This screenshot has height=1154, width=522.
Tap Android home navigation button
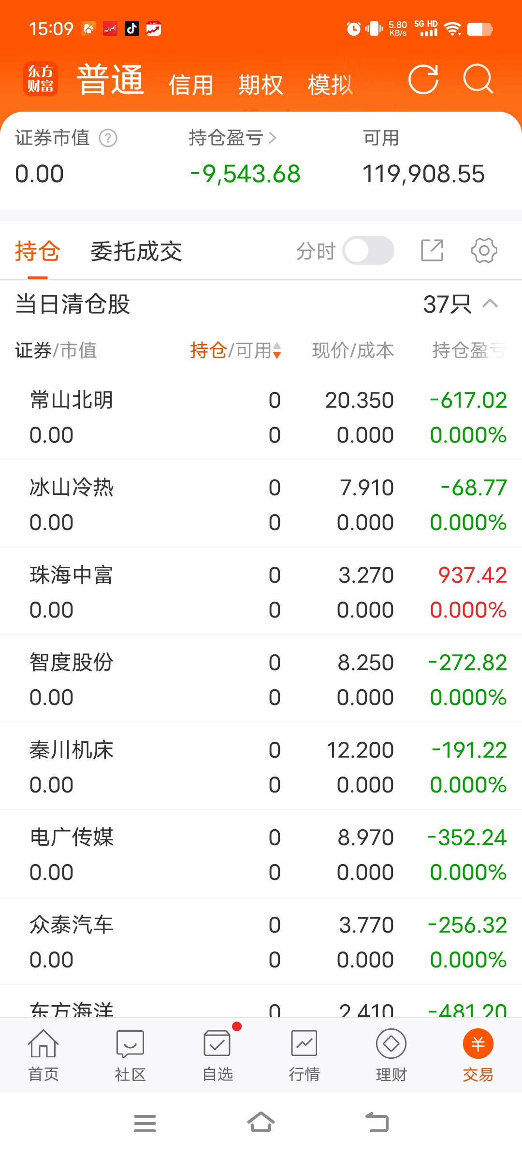click(x=261, y=1122)
